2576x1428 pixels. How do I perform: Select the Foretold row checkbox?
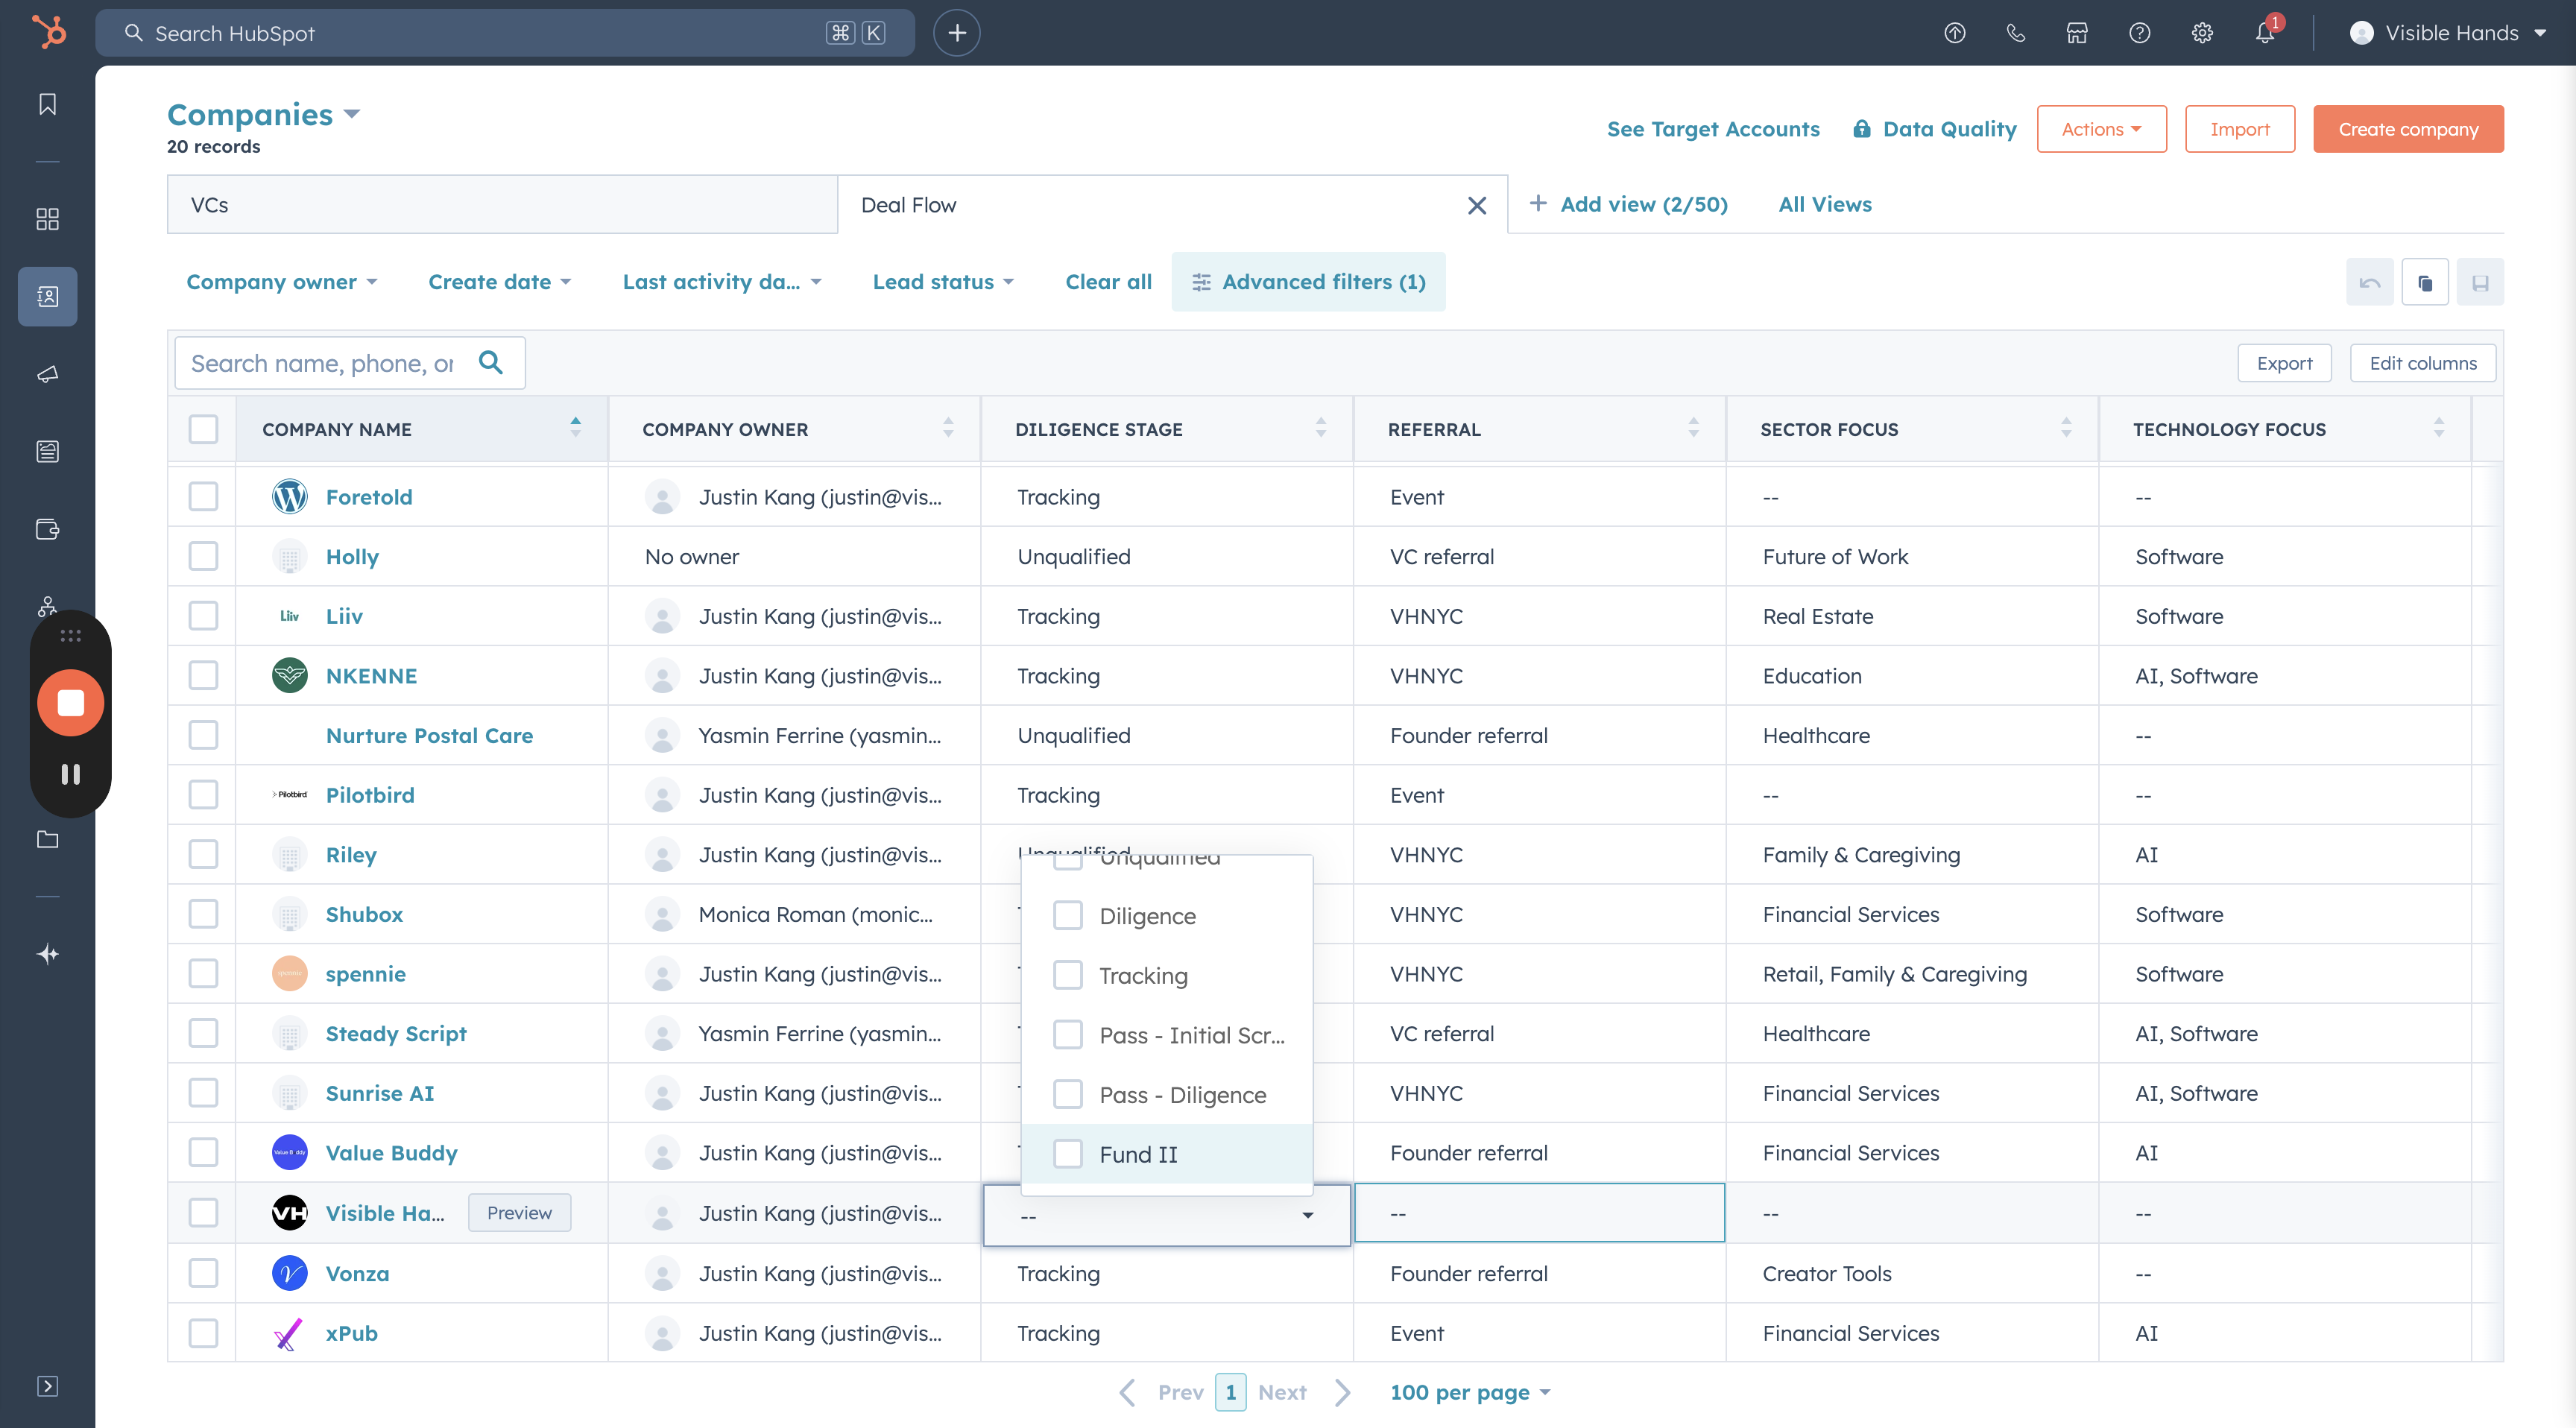pyautogui.click(x=203, y=496)
